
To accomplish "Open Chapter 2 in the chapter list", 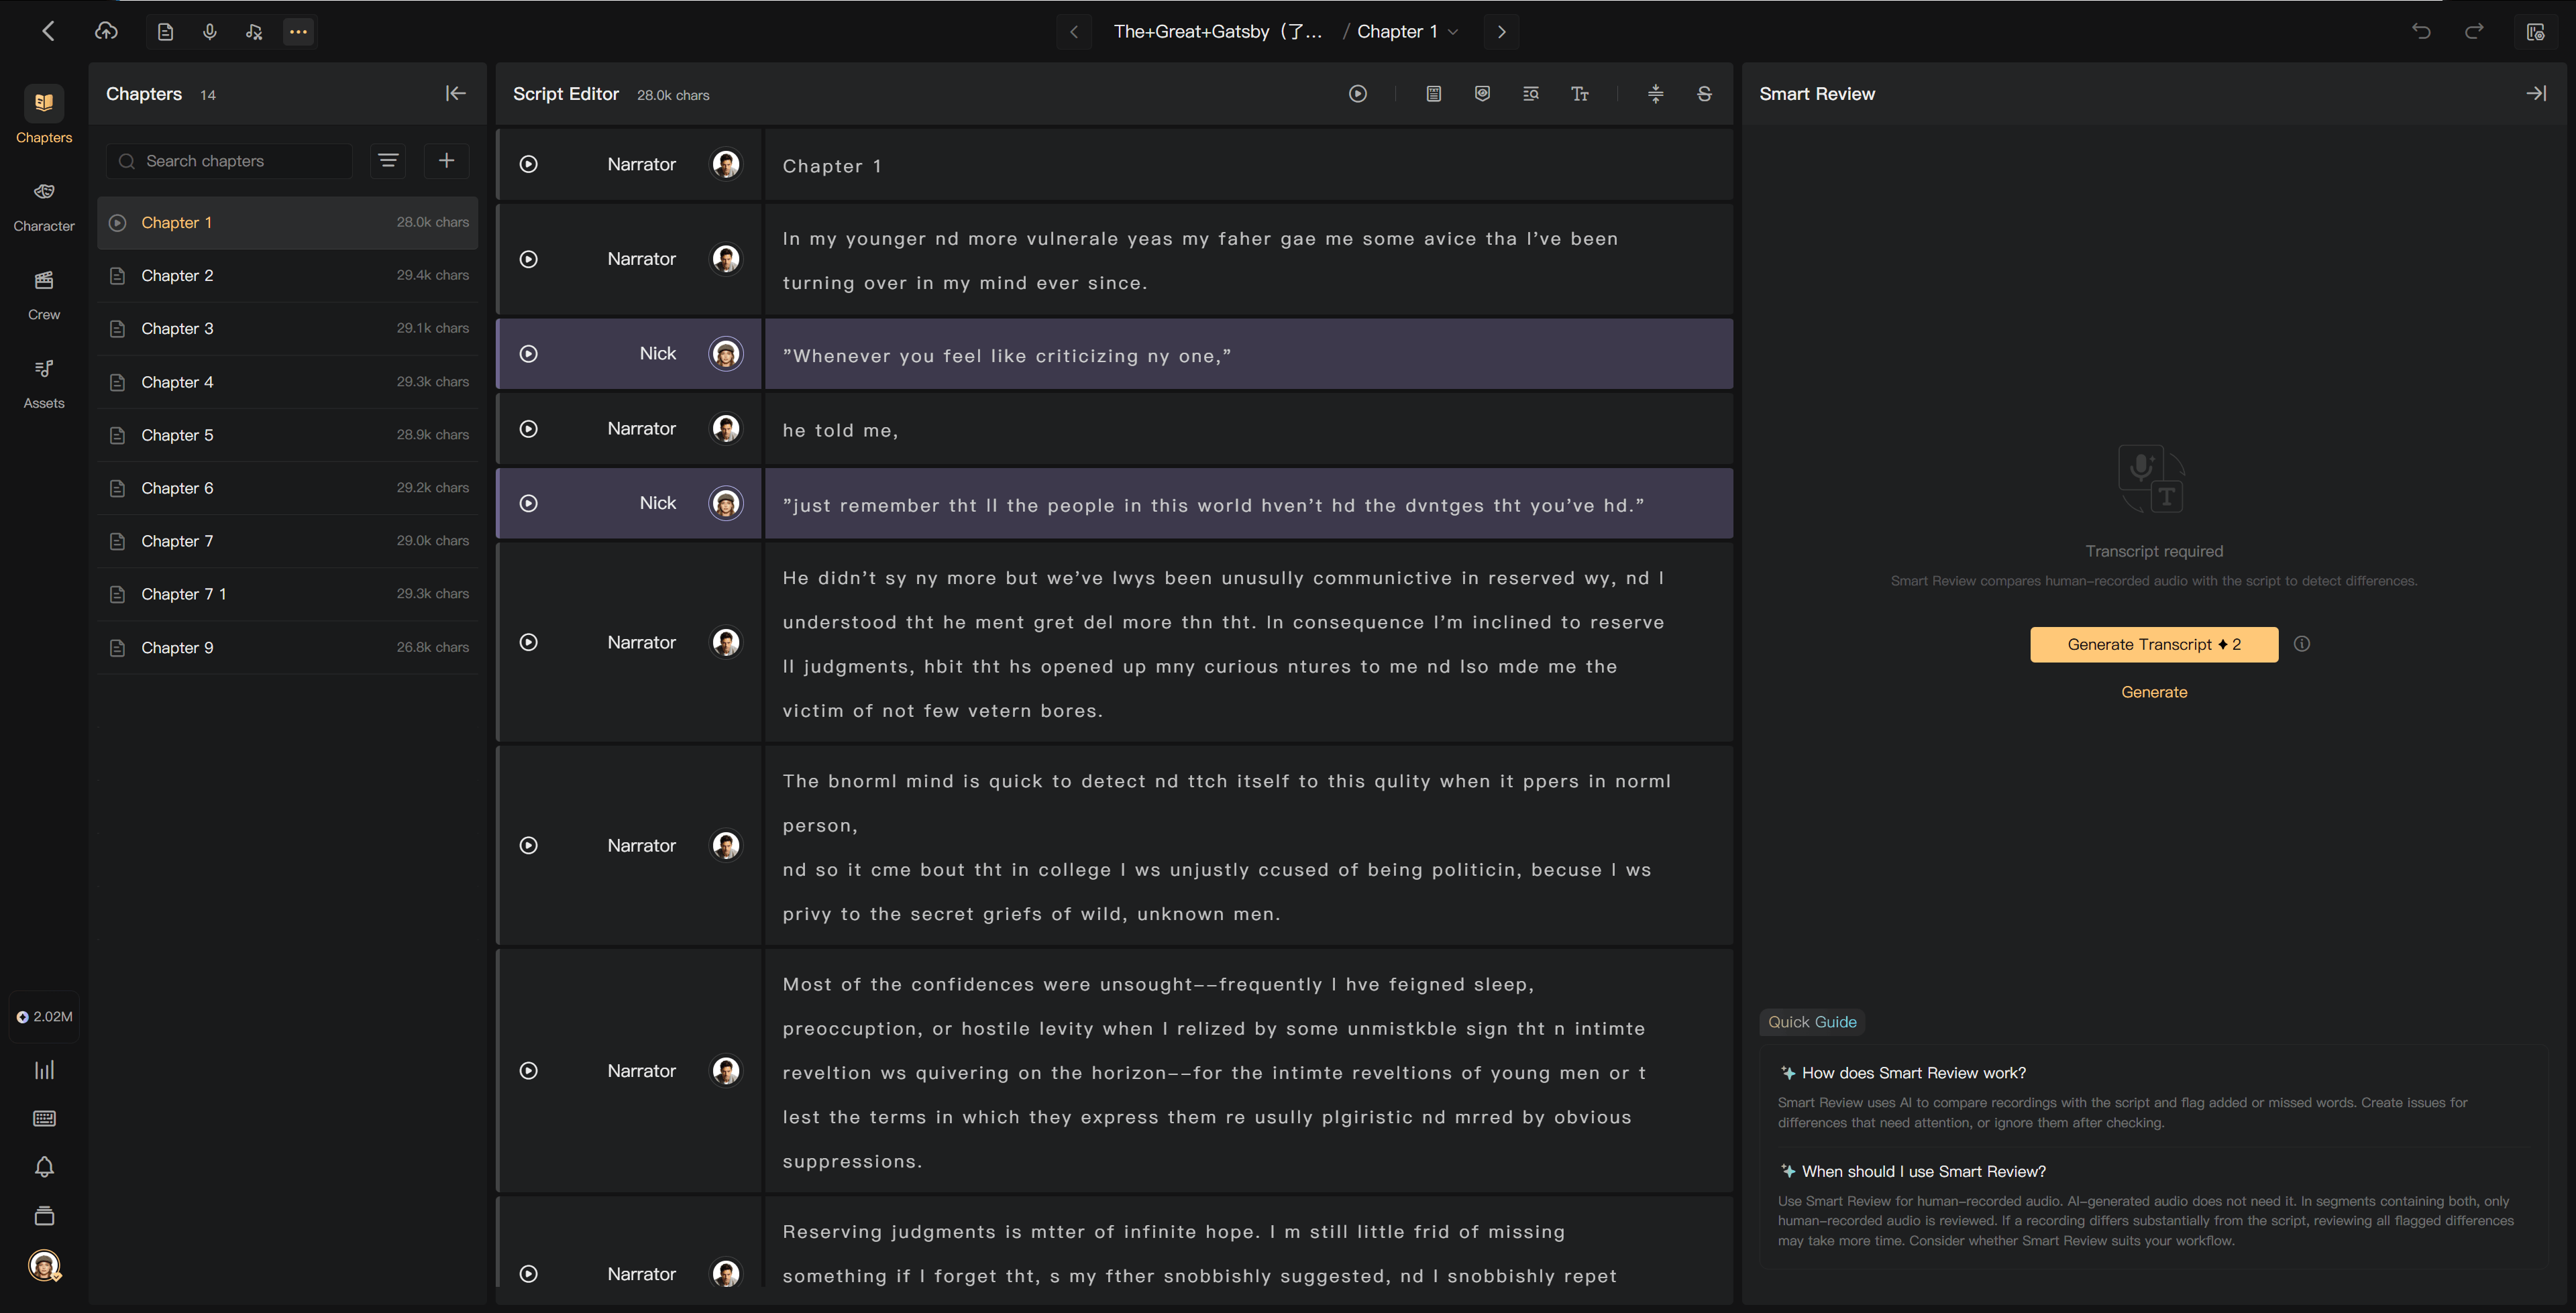I will 288,275.
